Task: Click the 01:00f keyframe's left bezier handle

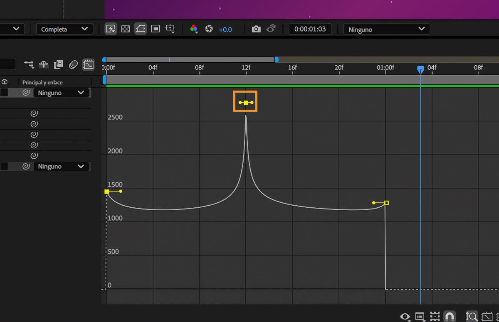Action: [x=373, y=203]
